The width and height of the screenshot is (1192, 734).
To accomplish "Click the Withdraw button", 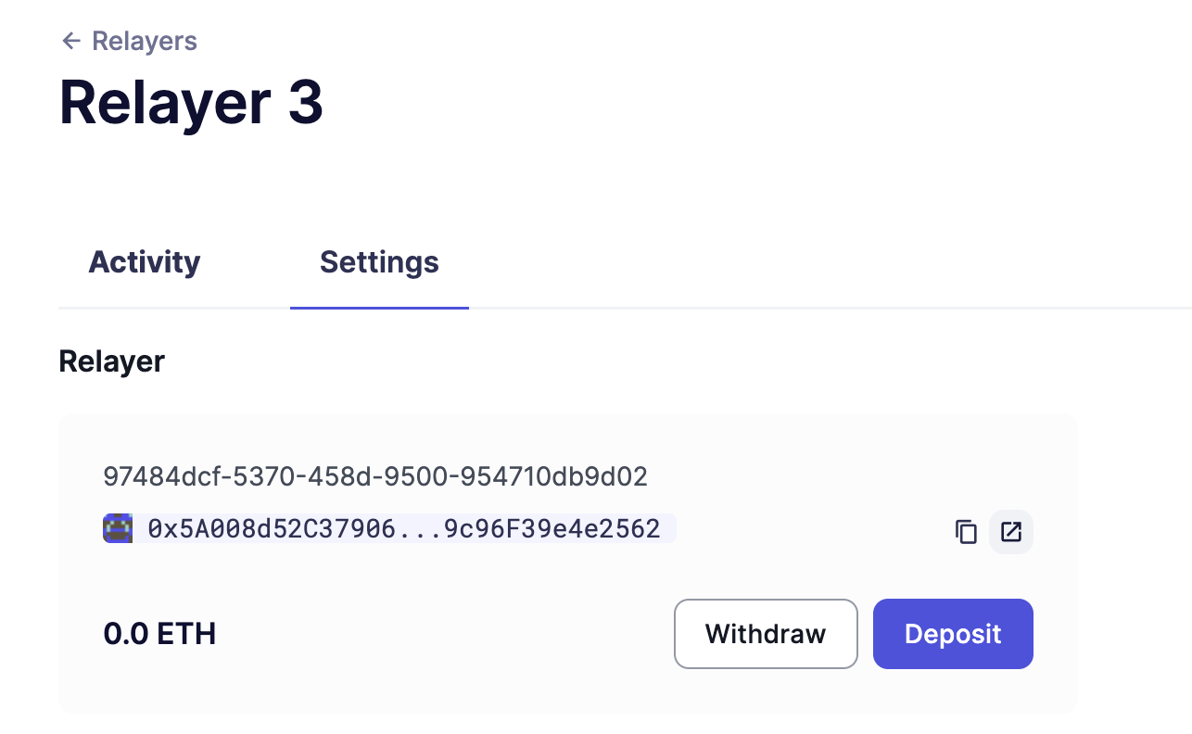I will click(766, 634).
